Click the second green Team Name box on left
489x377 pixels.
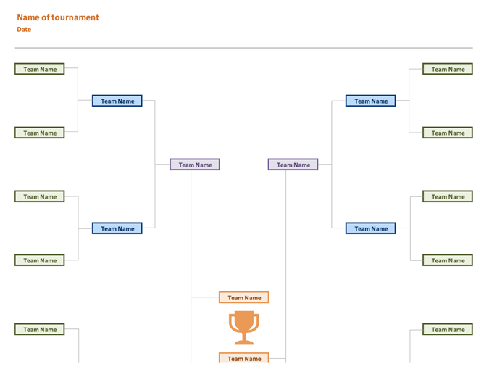pyautogui.click(x=40, y=133)
